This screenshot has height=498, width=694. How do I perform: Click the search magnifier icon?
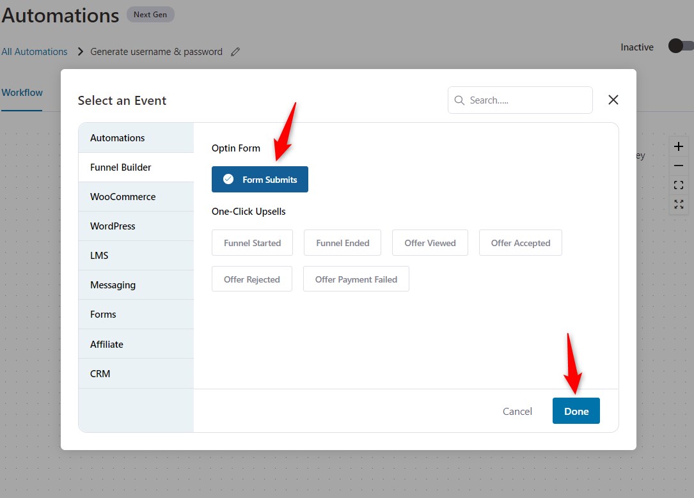click(x=459, y=100)
